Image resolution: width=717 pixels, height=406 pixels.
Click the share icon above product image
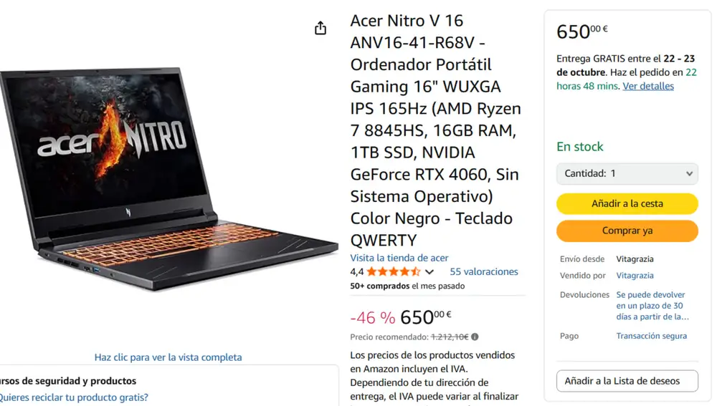point(320,29)
